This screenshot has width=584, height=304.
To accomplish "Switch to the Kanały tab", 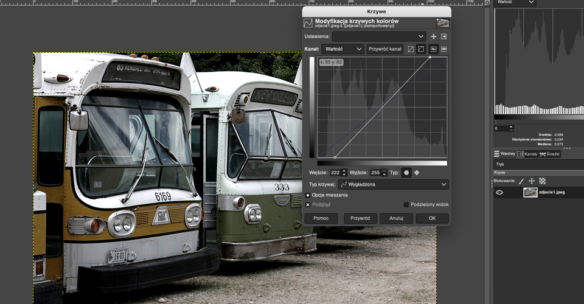I will 527,154.
